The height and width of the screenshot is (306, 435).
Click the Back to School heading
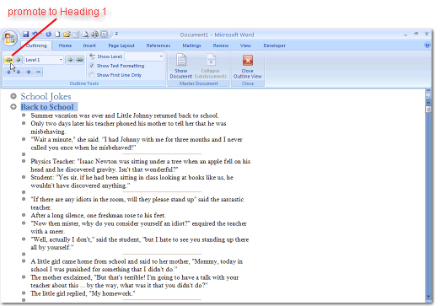47,107
